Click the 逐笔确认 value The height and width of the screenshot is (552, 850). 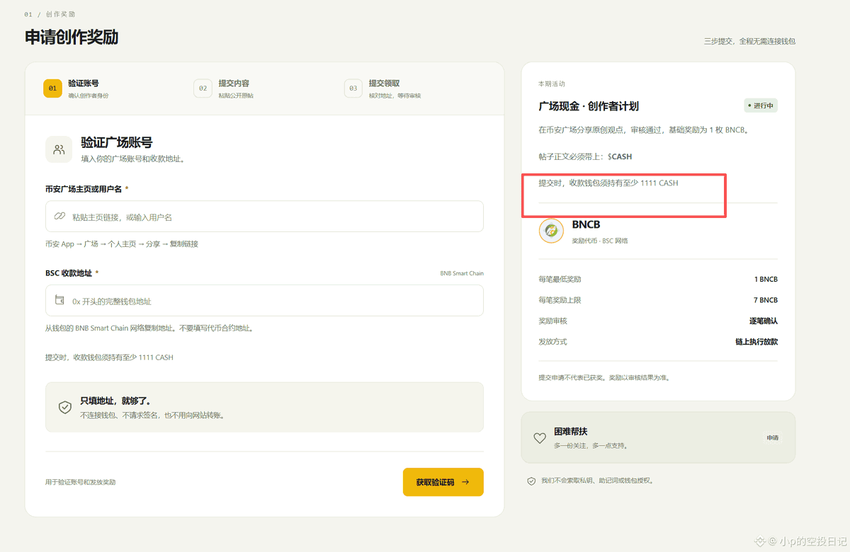click(x=764, y=321)
